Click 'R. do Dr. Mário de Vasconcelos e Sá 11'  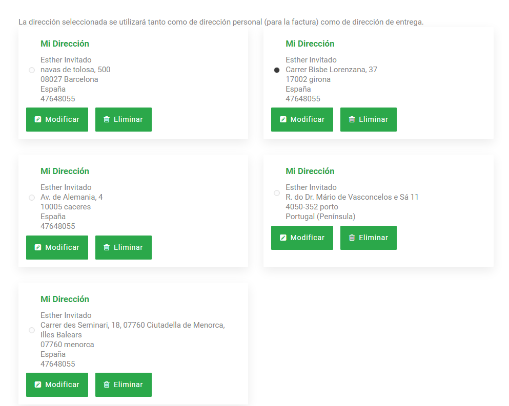[x=352, y=197]
